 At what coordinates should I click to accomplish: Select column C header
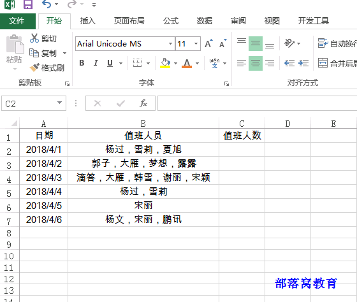[x=242, y=124]
